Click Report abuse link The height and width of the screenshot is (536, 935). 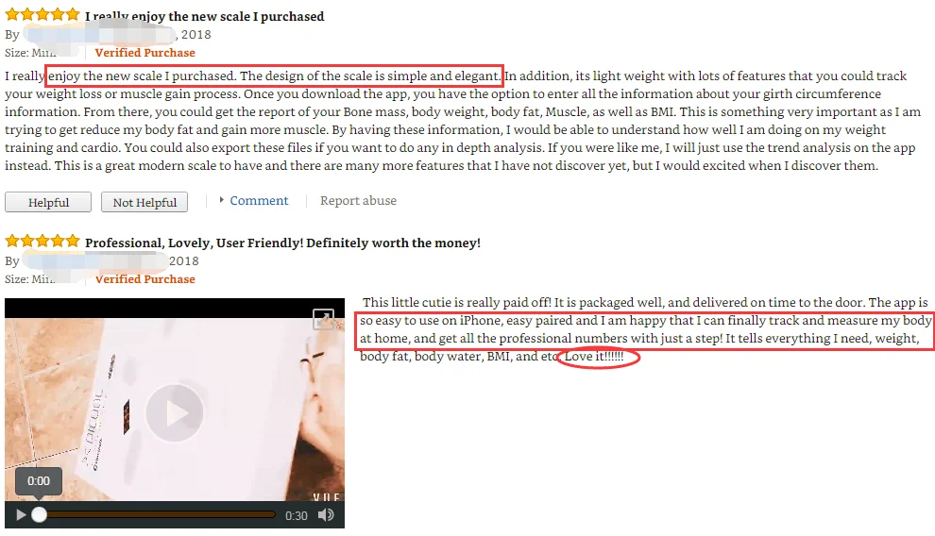tap(358, 201)
